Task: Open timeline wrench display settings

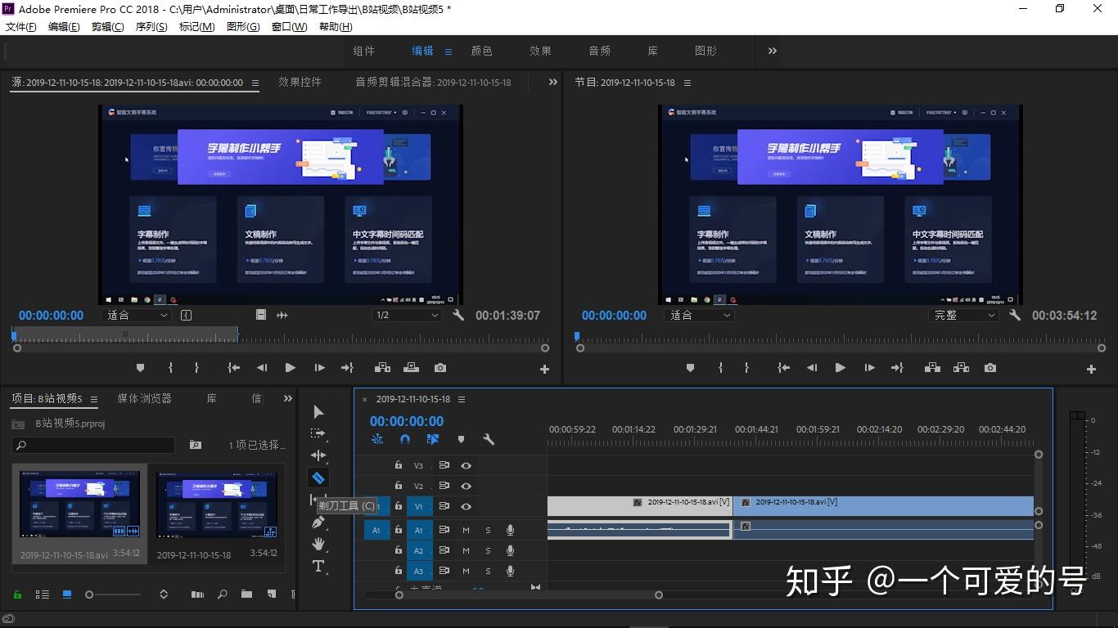Action: (489, 439)
